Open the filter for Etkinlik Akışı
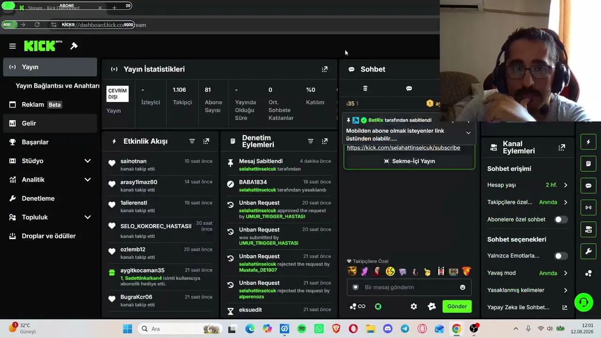The image size is (601, 338). [x=192, y=141]
